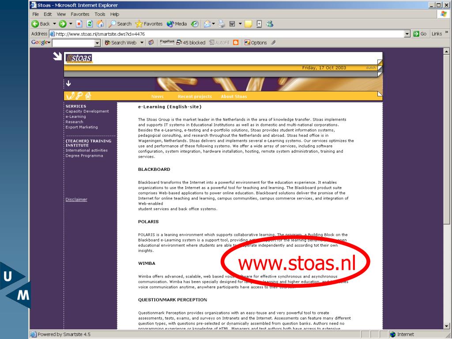Open the Export Marketing link
452x339 pixels.
point(82,127)
